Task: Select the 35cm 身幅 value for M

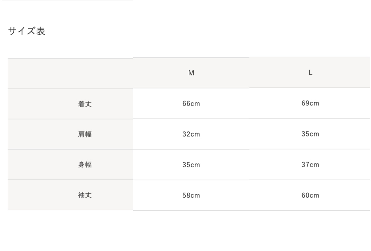Action: coord(191,165)
